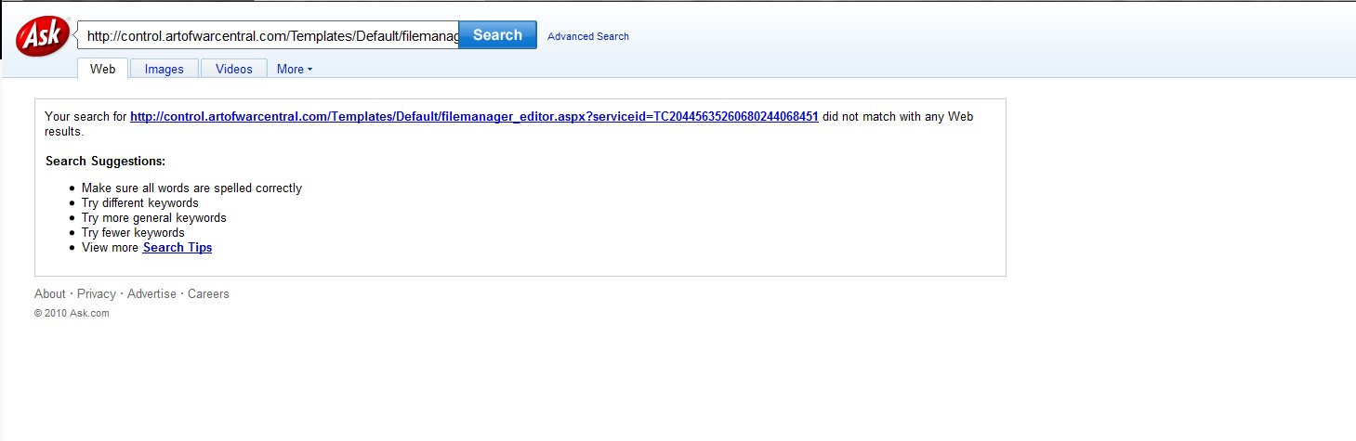Visit the About footer link
Screen dimensions: 1356x441
50,294
